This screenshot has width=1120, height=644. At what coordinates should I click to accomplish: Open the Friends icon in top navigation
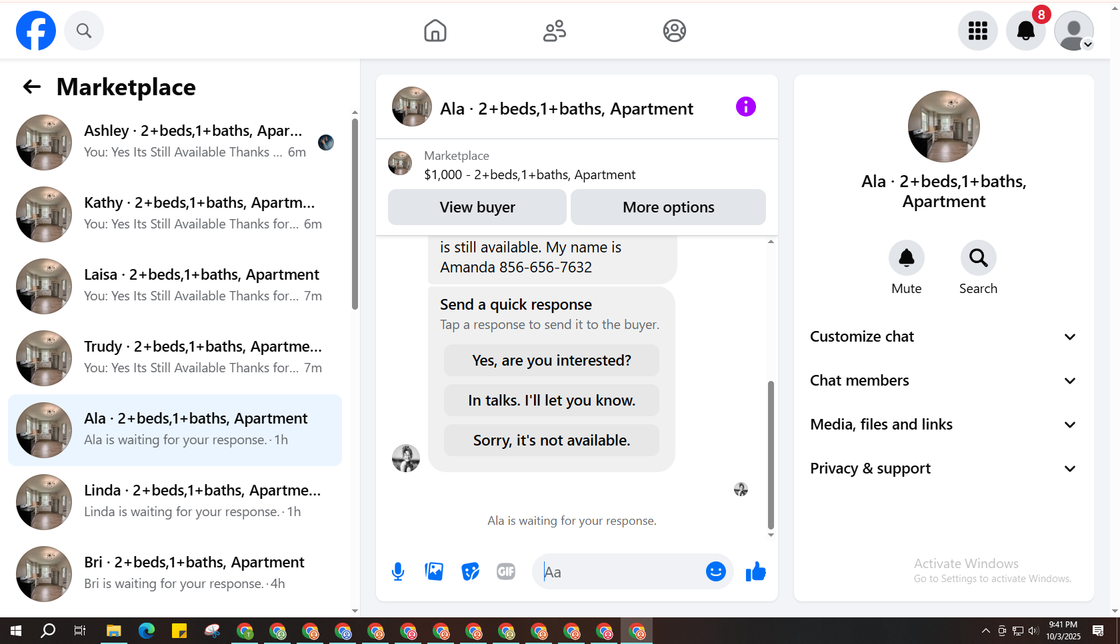(555, 31)
